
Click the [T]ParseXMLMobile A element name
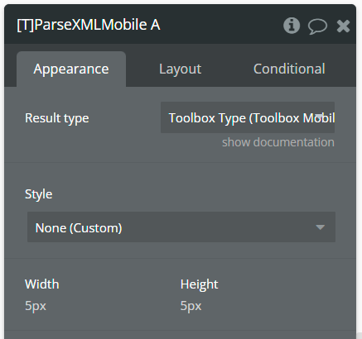89,25
